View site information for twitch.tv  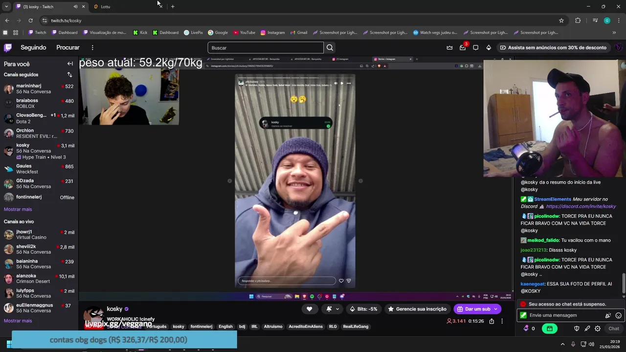click(x=45, y=21)
